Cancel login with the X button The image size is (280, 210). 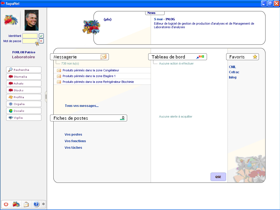[x=41, y=41]
